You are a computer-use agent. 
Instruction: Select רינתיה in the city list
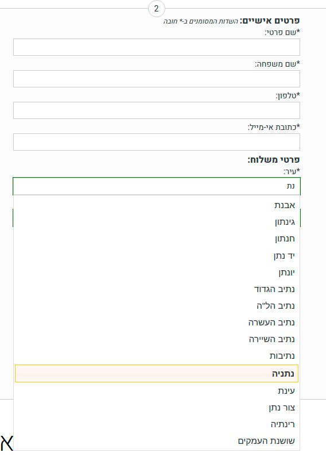157,424
